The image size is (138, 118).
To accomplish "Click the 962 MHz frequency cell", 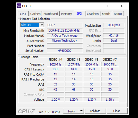I will tap(55, 64).
